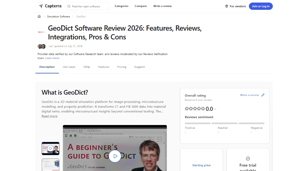Select the first video thumbnail with a play icon
This screenshot has width=305, height=171.
click(51, 149)
